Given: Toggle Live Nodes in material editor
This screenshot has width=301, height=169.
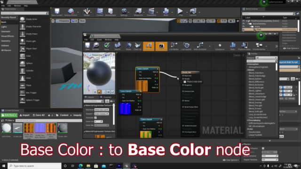Looking at the screenshot, I should click(174, 46).
